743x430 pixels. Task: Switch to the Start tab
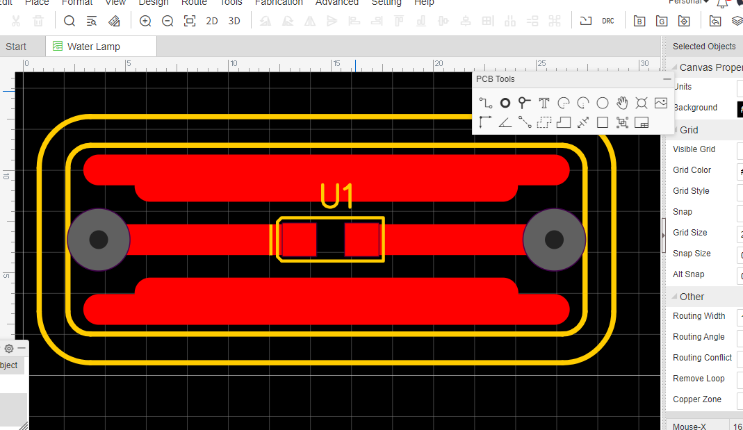pyautogui.click(x=16, y=47)
